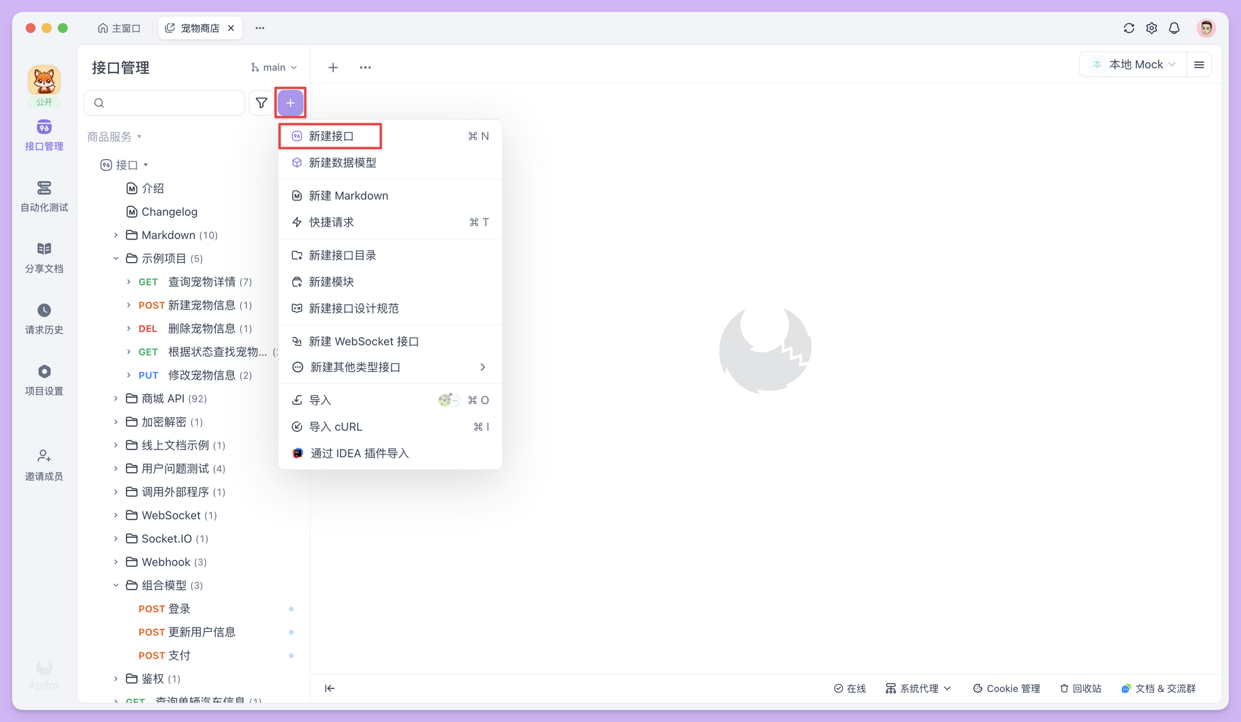The image size is (1241, 722).
Task: Open POST login endpoint
Action: [x=164, y=609]
